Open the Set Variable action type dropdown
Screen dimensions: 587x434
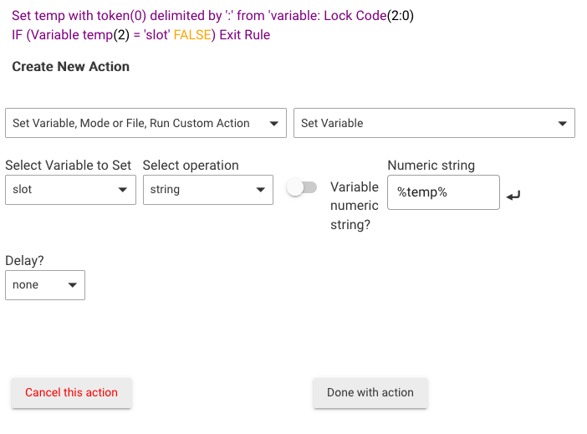434,123
